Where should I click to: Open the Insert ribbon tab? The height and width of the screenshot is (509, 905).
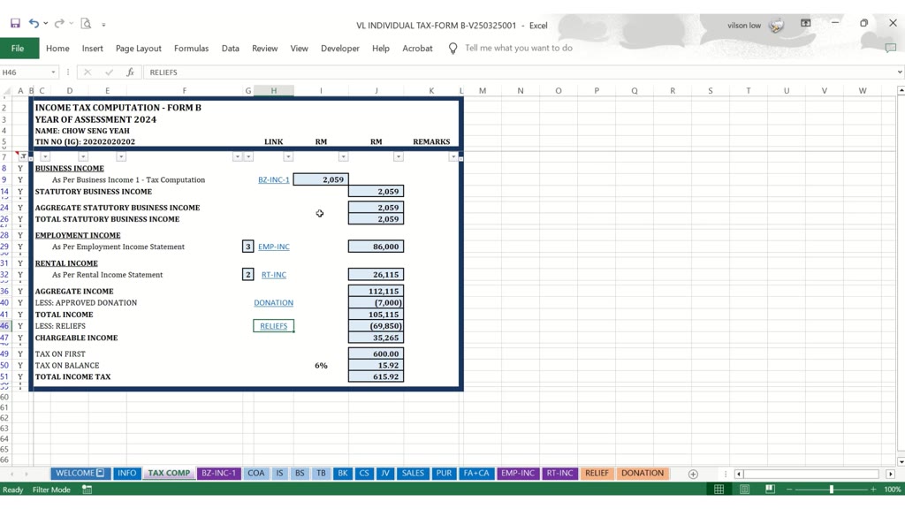[92, 49]
